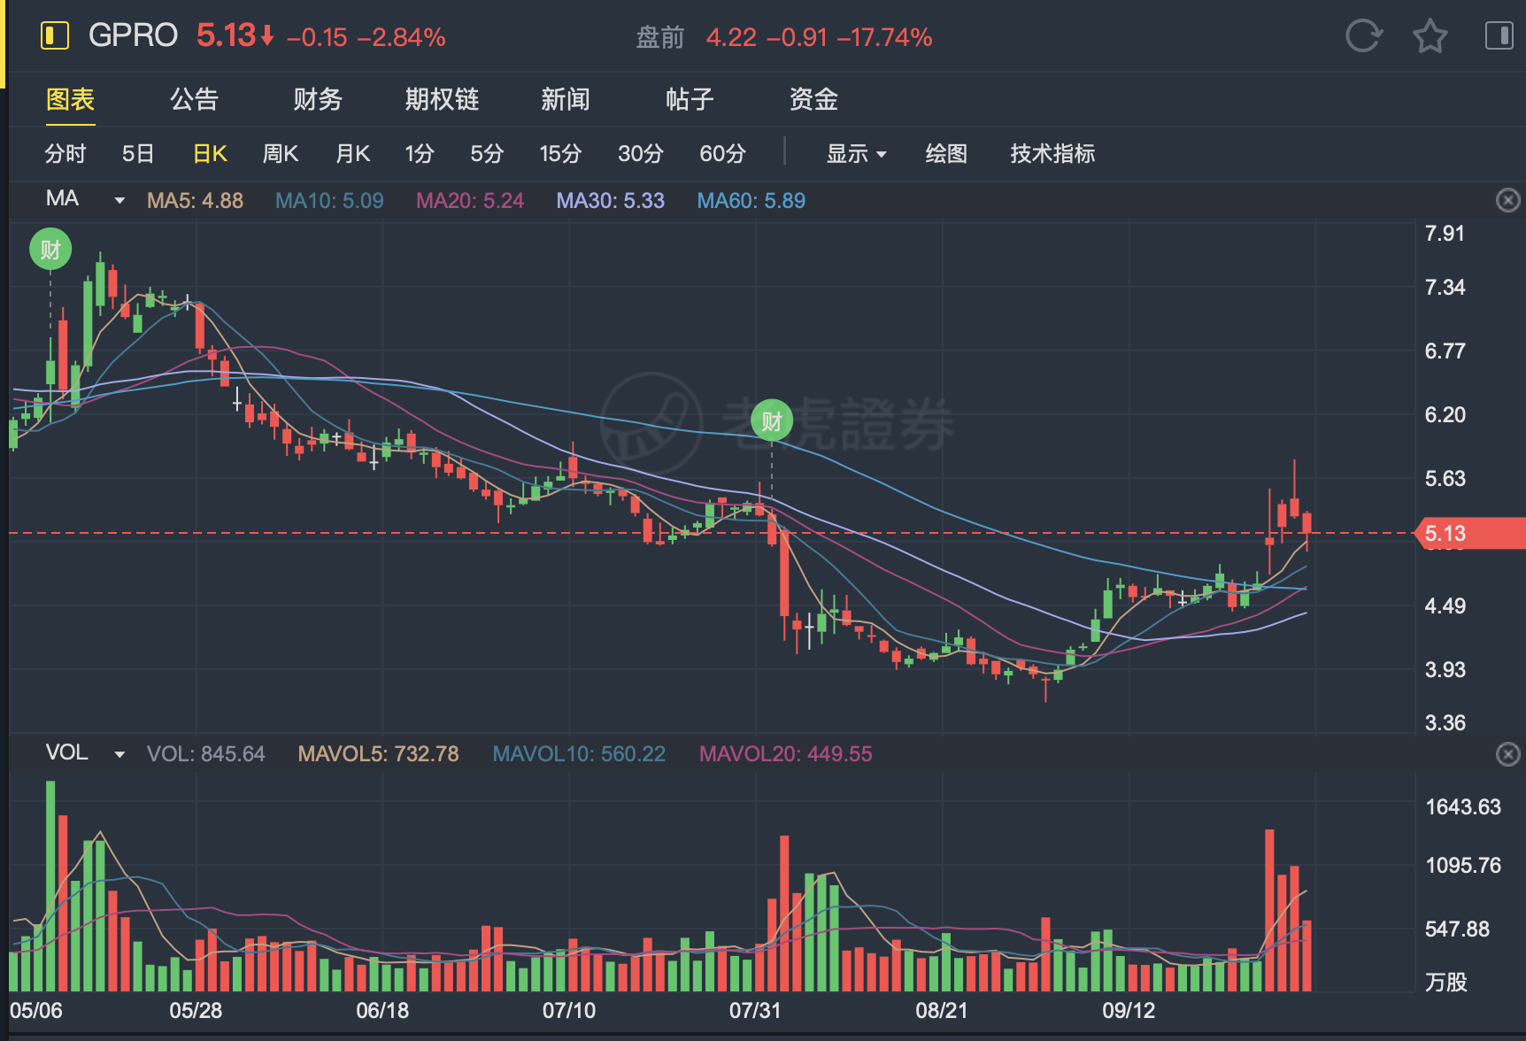This screenshot has width=1526, height=1041.
Task: Select the 30分 thirty-minute chart period
Action: point(641,154)
